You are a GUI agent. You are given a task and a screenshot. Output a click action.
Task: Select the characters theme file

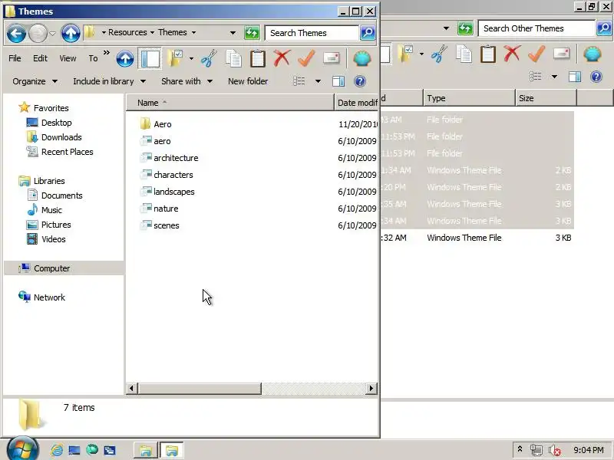click(x=173, y=175)
